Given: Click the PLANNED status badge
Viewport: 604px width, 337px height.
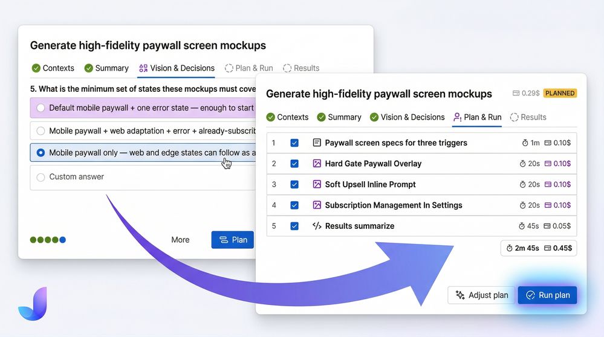Looking at the screenshot, I should [560, 93].
